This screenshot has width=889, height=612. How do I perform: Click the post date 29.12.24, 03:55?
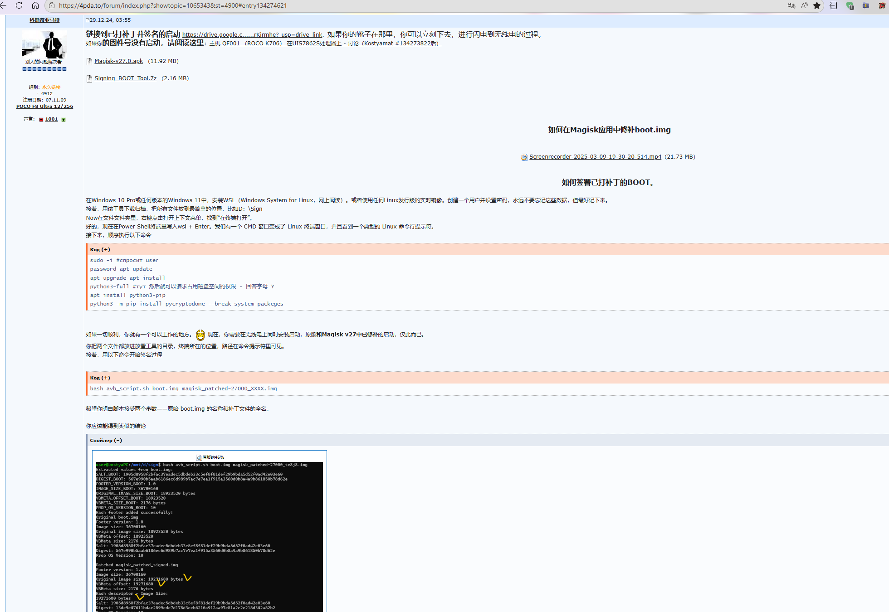click(x=110, y=20)
